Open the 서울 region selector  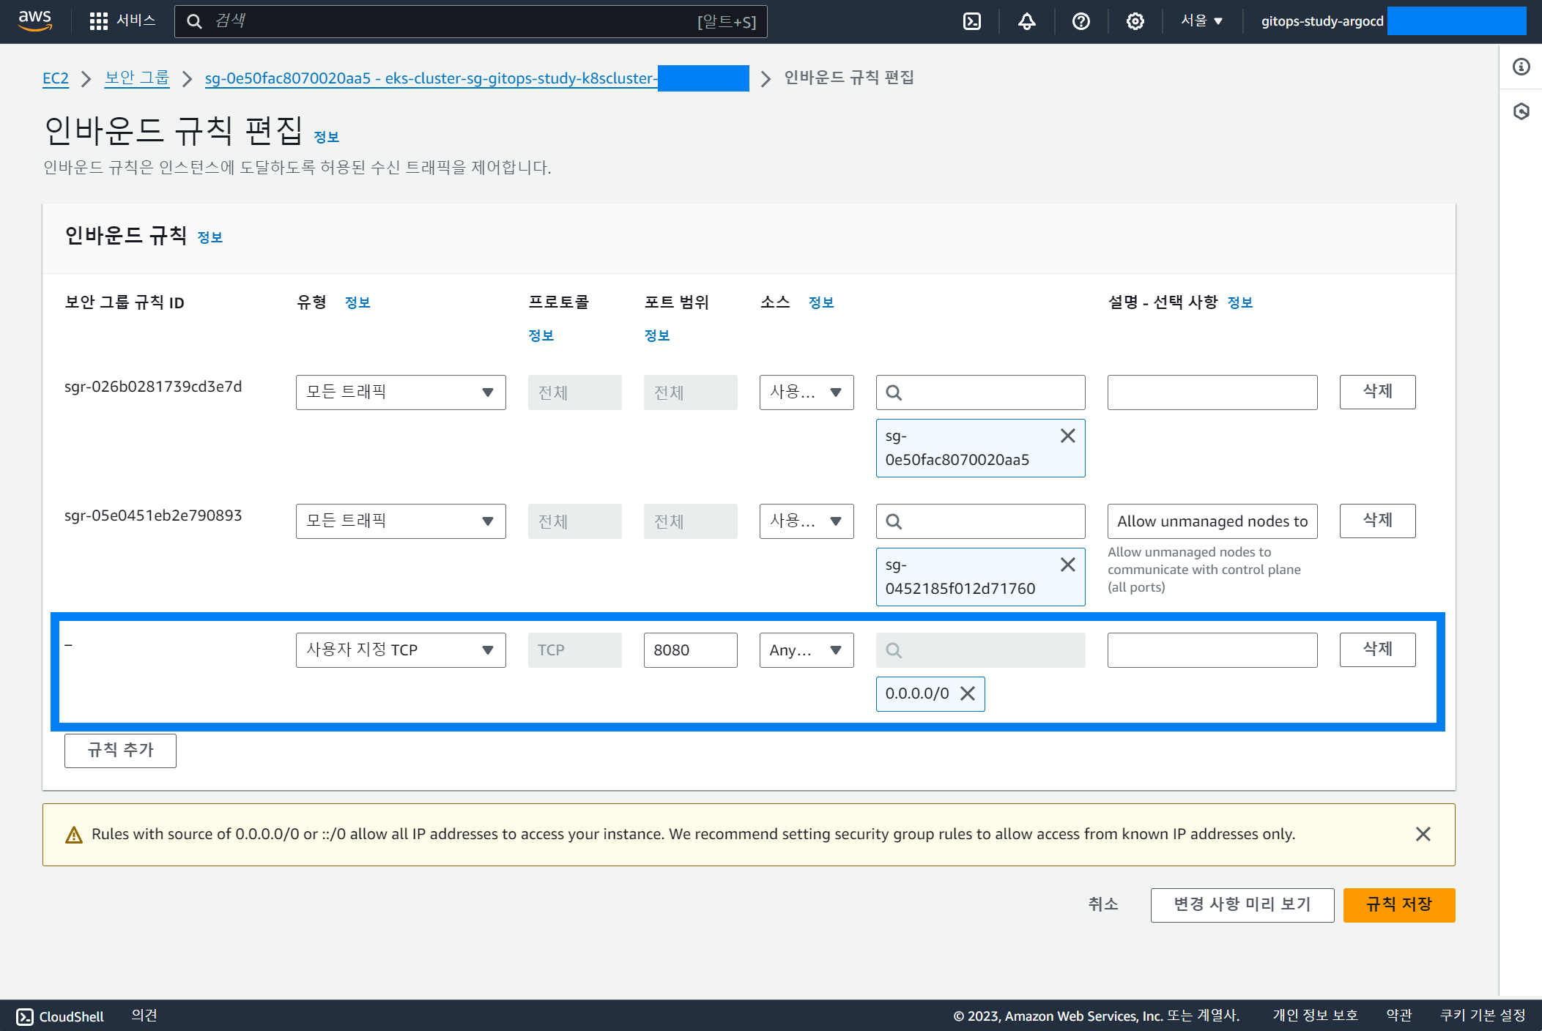[1201, 21]
